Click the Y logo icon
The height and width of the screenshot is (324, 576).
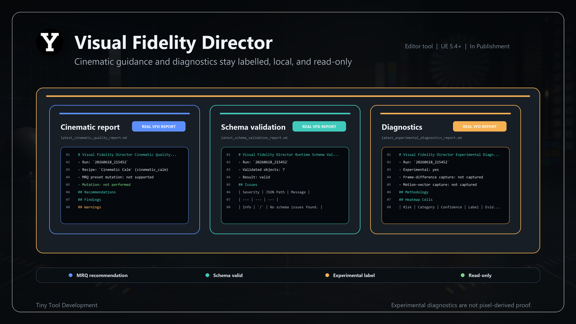click(50, 42)
